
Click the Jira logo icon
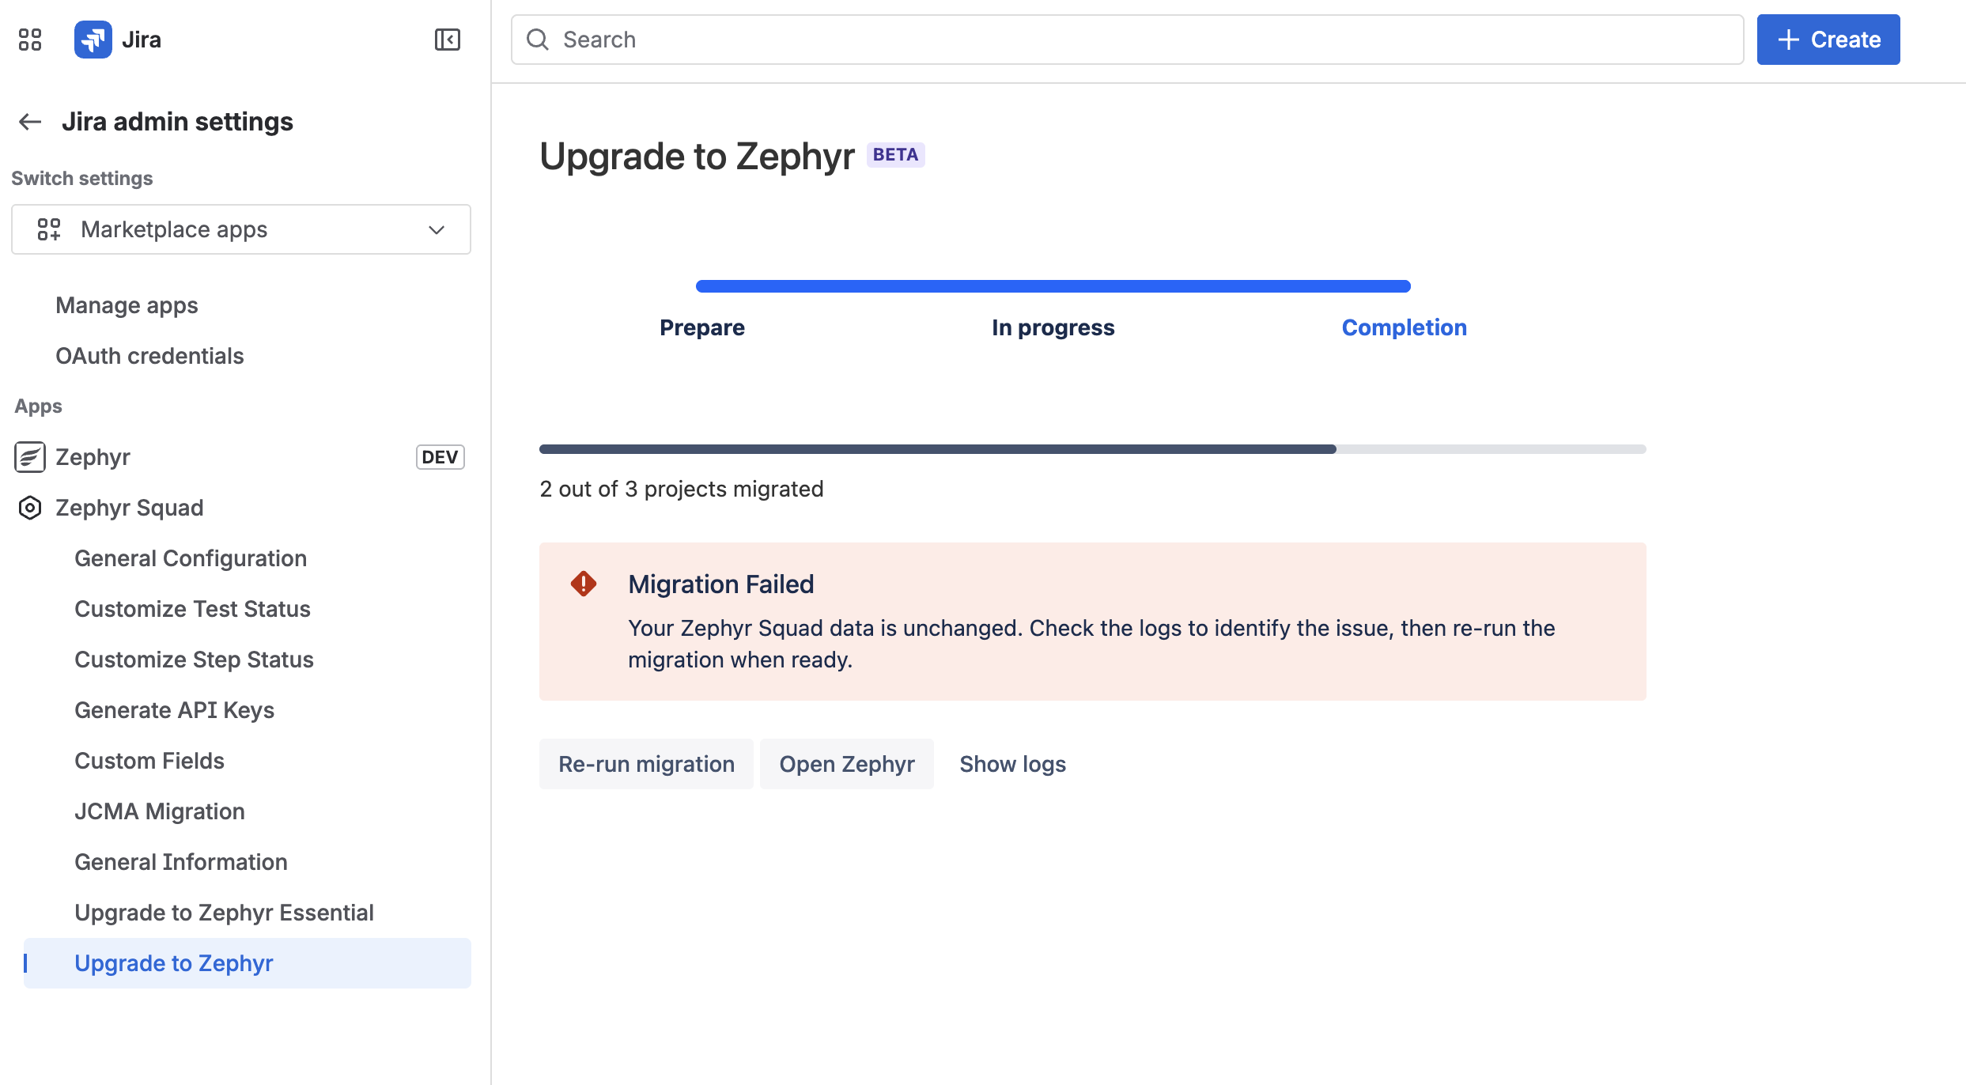pyautogui.click(x=93, y=40)
